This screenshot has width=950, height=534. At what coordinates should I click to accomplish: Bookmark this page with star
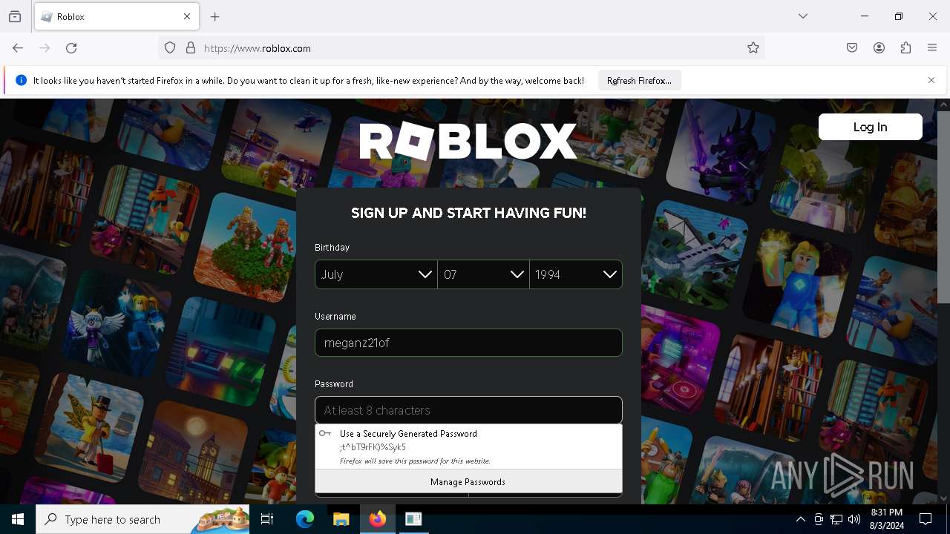pyautogui.click(x=753, y=48)
